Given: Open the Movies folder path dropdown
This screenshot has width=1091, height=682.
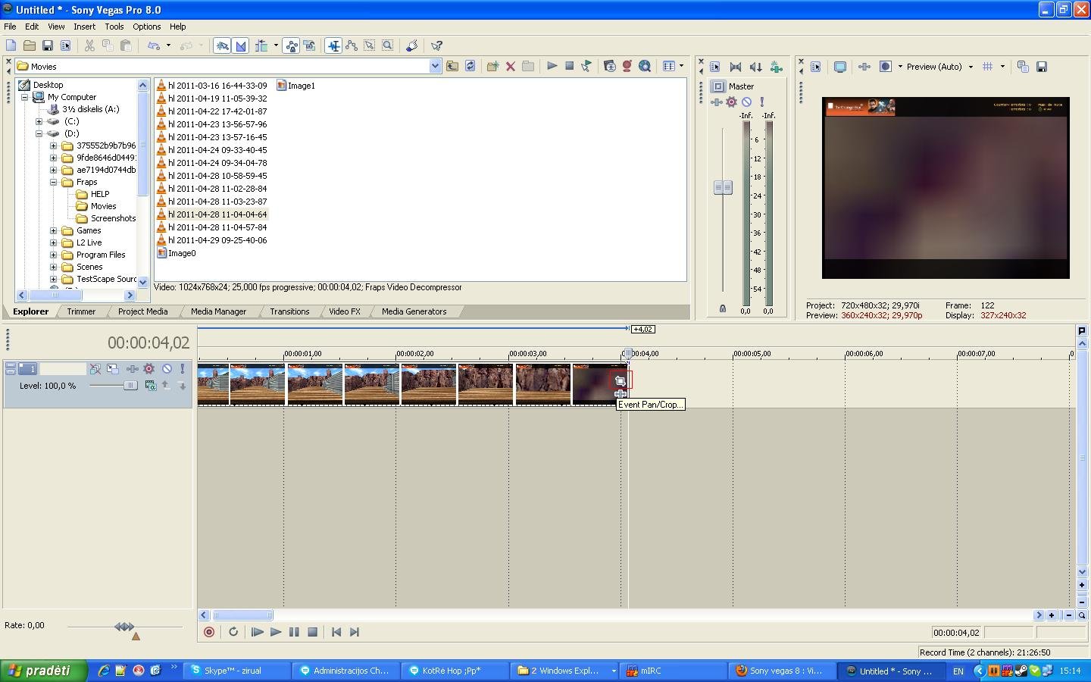Looking at the screenshot, I should tap(435, 67).
